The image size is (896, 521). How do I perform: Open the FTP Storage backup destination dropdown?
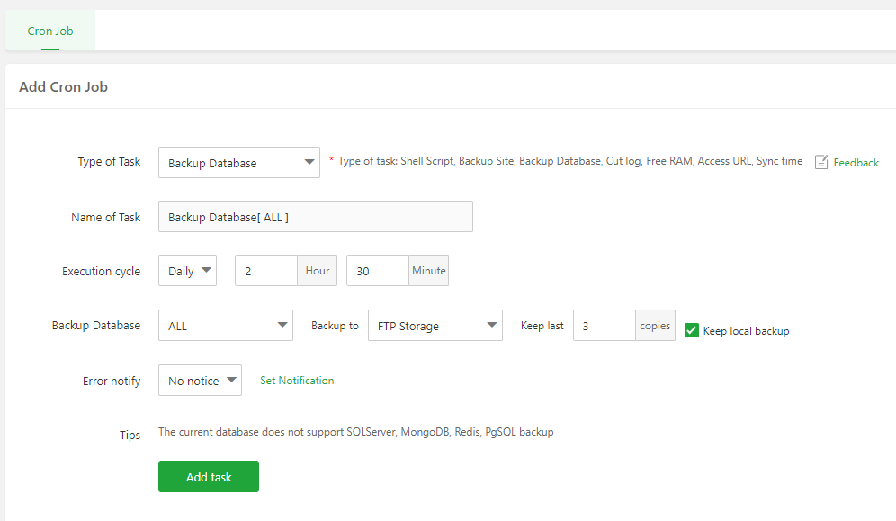click(435, 326)
